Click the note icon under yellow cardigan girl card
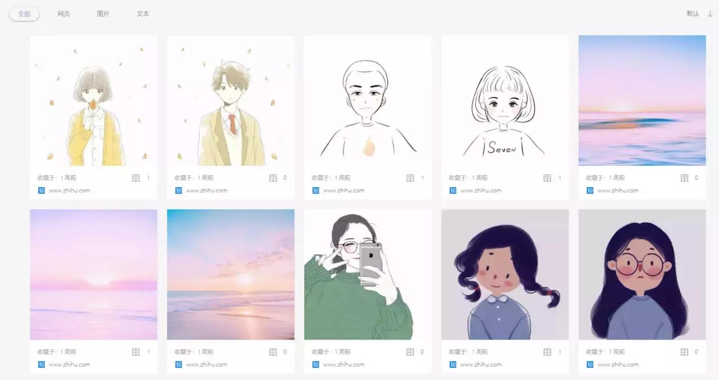Image resolution: width=719 pixels, height=380 pixels. [136, 178]
